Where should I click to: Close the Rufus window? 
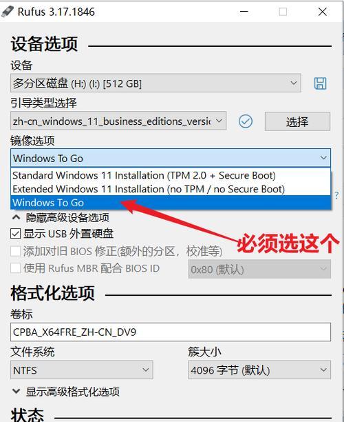tap(322, 12)
